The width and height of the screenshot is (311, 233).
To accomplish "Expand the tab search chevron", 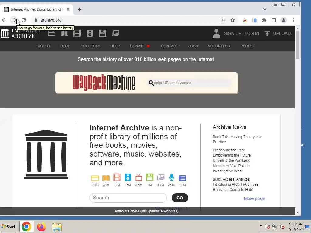I will pos(265,9).
